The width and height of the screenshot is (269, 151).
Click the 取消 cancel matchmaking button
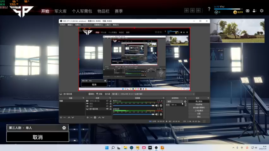(x=38, y=137)
